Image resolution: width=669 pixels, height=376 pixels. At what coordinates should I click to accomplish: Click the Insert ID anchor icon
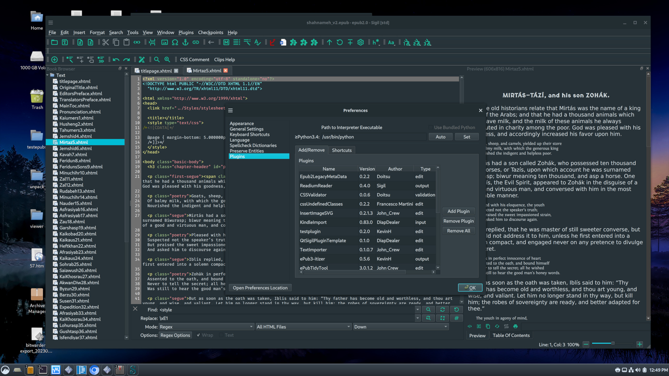click(x=185, y=42)
